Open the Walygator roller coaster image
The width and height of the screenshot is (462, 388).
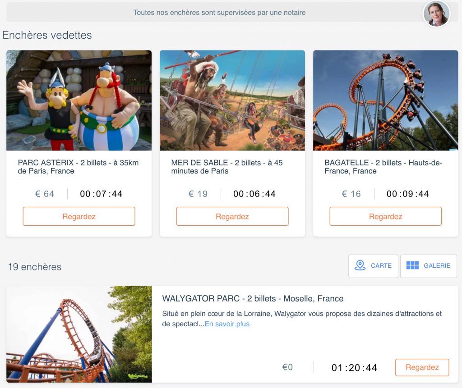pyautogui.click(x=79, y=334)
